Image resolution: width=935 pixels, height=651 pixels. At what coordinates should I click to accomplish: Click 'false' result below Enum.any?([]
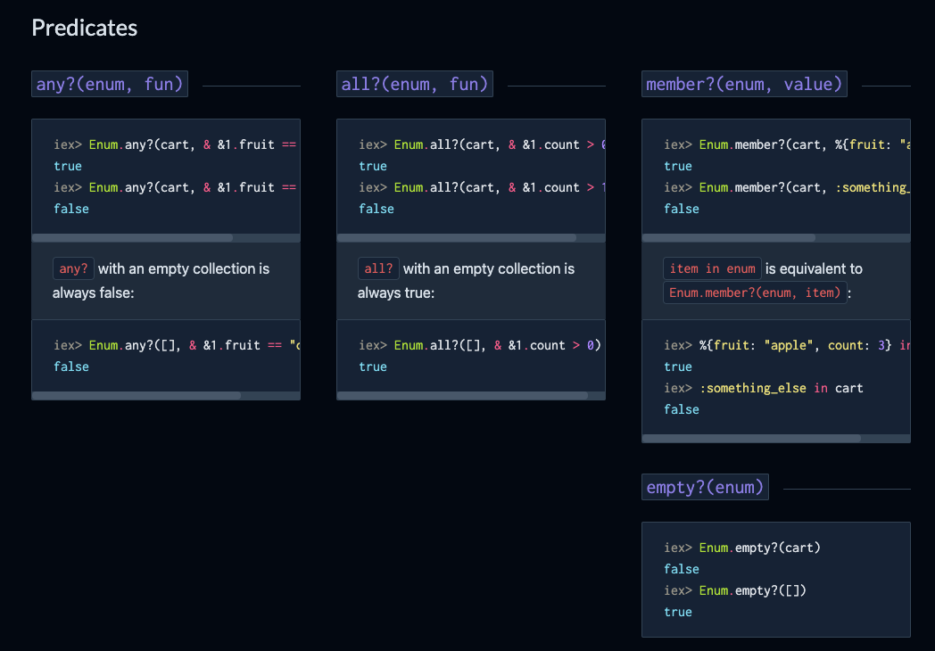pyautogui.click(x=71, y=367)
